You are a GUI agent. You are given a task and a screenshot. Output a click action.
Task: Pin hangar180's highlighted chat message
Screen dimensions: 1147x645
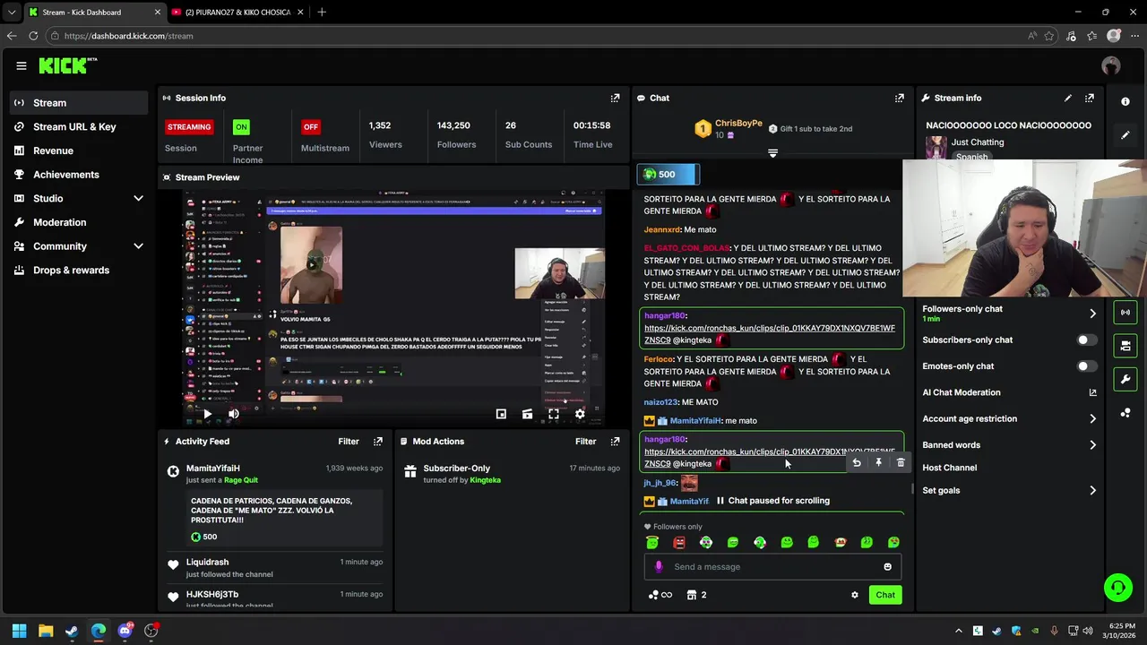pyautogui.click(x=878, y=463)
